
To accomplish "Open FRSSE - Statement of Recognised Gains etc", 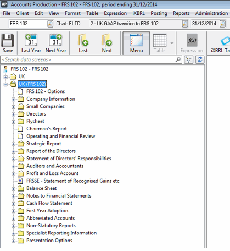I will pyautogui.click(x=73, y=181).
